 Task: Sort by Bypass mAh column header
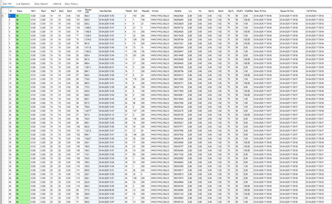91,11
